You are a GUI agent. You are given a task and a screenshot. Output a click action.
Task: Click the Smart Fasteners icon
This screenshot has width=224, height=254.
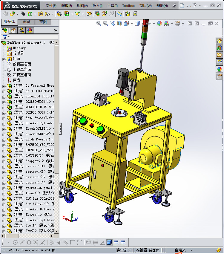click(x=40, y=14)
